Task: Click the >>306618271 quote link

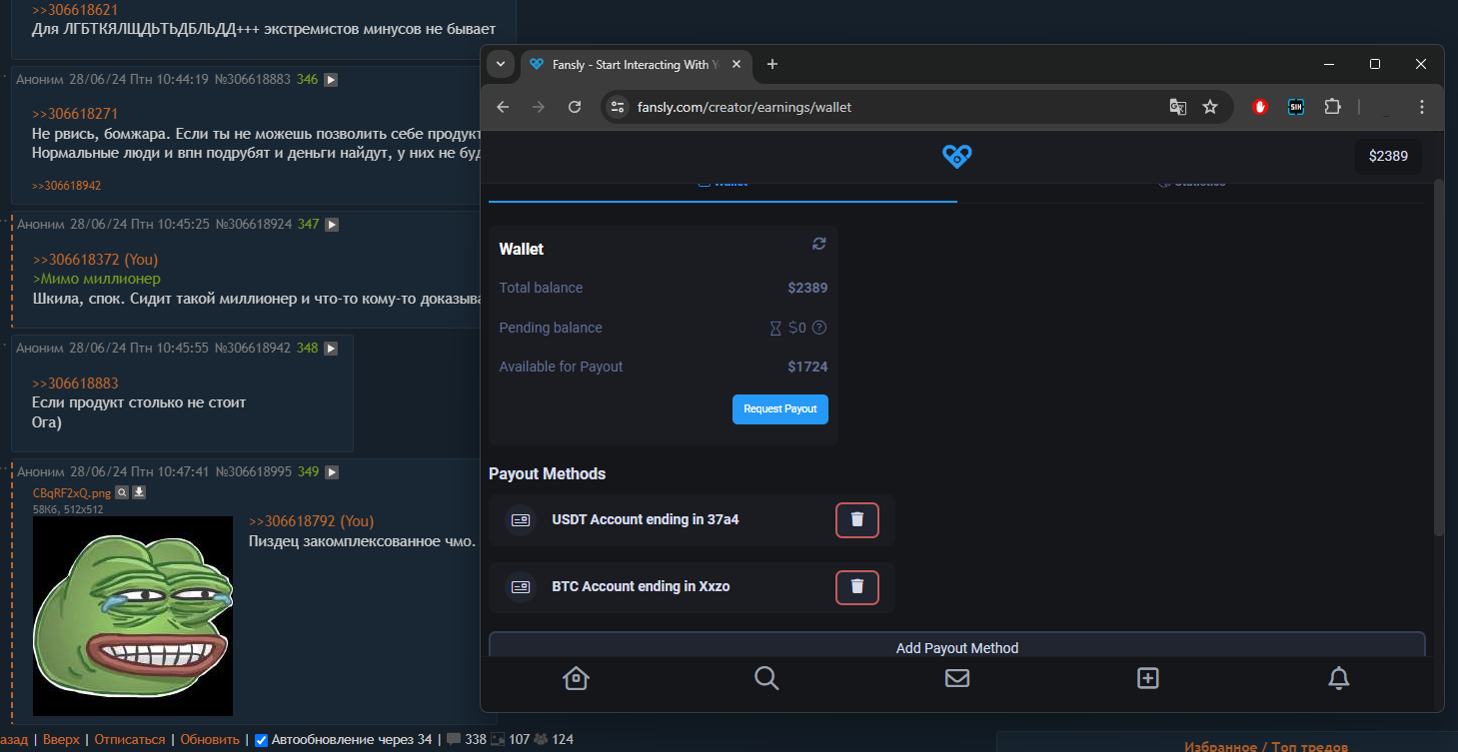Action: click(x=75, y=114)
